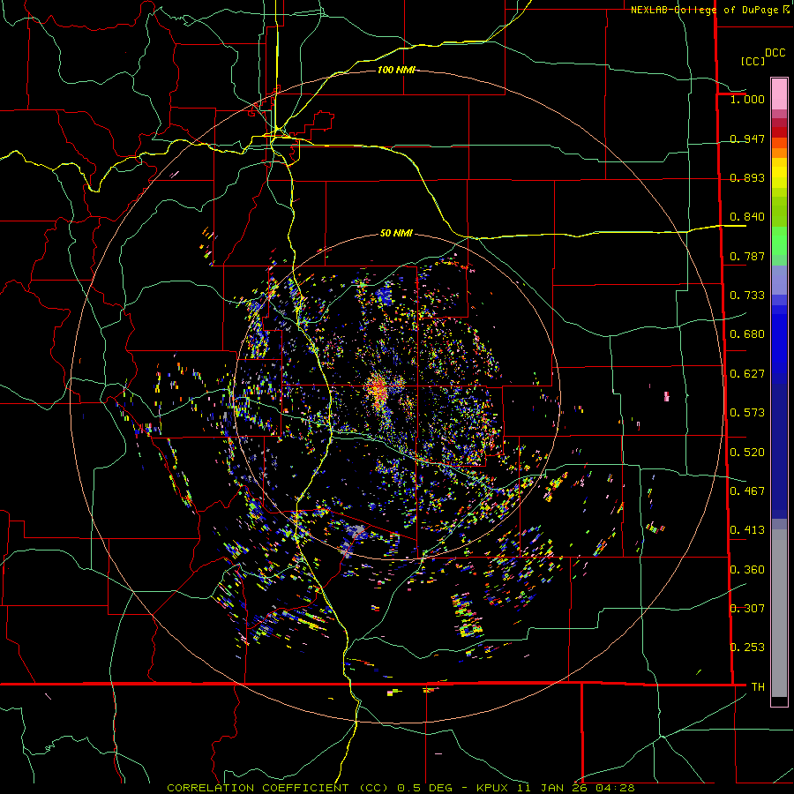Pick the pink top segment of the color bar
794x794 pixels.
(779, 94)
